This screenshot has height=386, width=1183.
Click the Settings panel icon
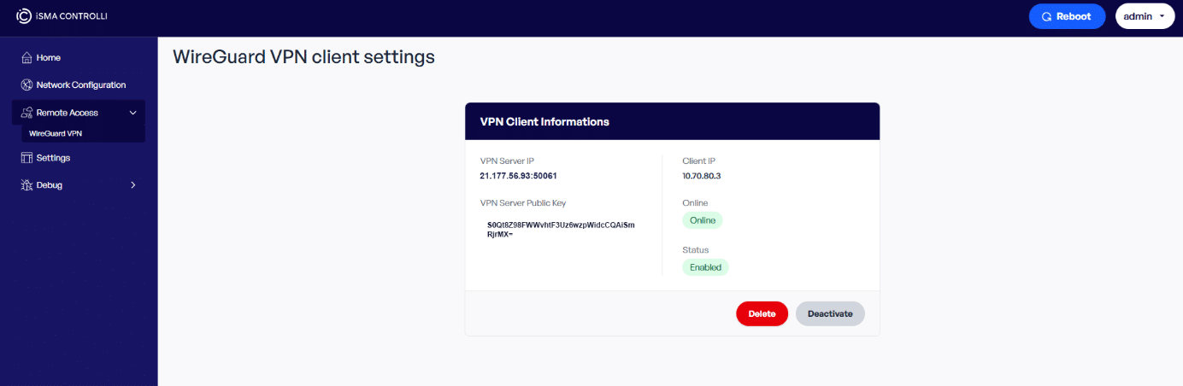pos(26,158)
